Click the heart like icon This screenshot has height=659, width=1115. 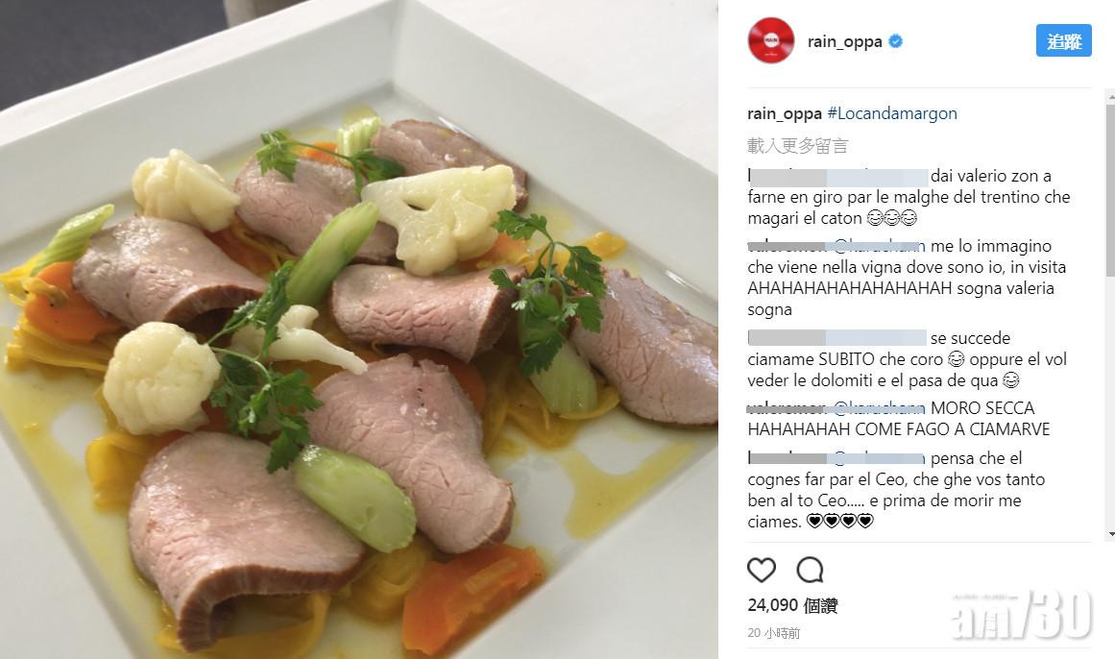point(761,570)
